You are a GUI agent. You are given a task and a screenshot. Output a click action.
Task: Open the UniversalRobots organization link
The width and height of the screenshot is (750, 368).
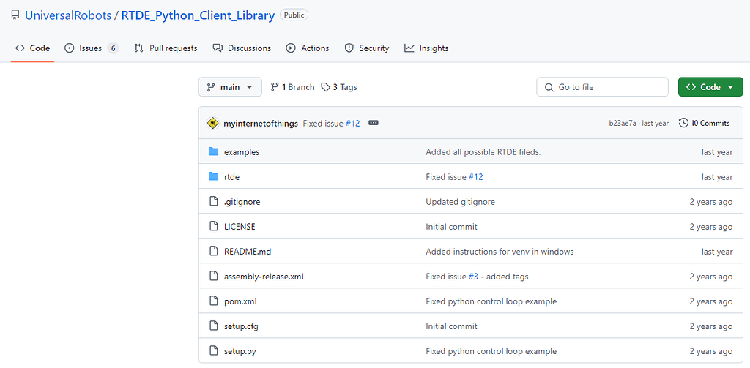tap(68, 15)
